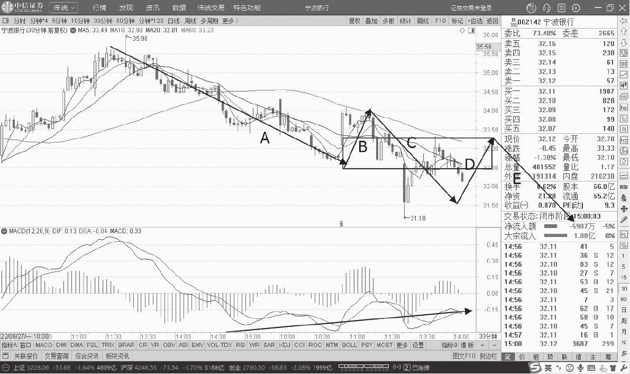Open the 模板 template menu
This screenshot has width=630, height=374.
pyautogui.click(x=467, y=345)
